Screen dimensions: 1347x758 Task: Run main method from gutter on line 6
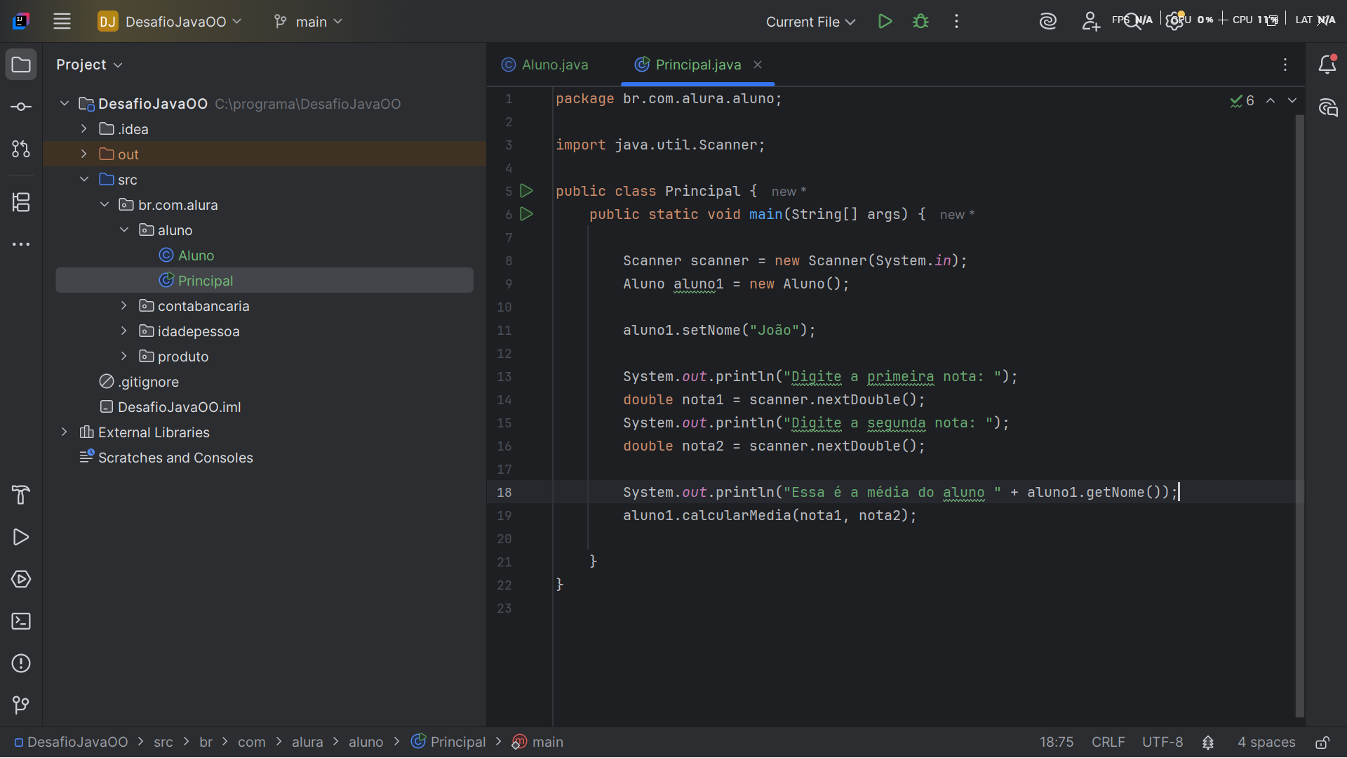[526, 214]
